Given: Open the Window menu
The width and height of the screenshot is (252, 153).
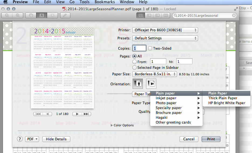Looking at the screenshot, I should 127,2.
